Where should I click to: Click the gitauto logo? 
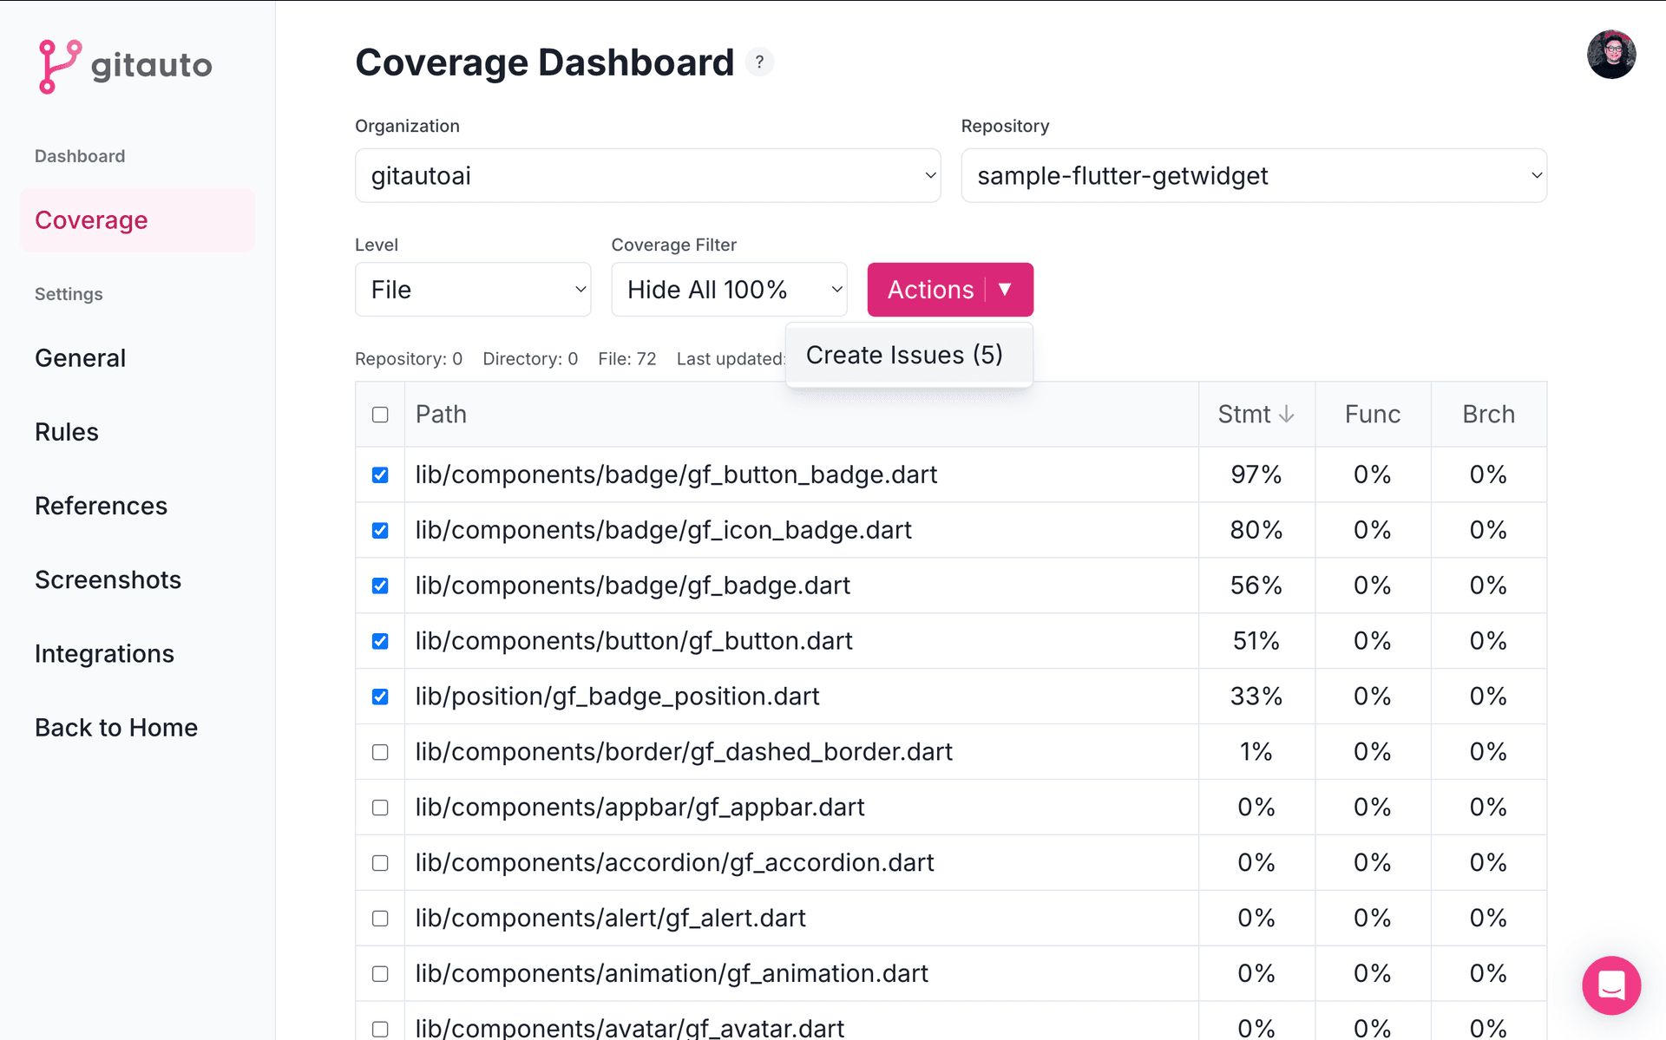point(124,66)
